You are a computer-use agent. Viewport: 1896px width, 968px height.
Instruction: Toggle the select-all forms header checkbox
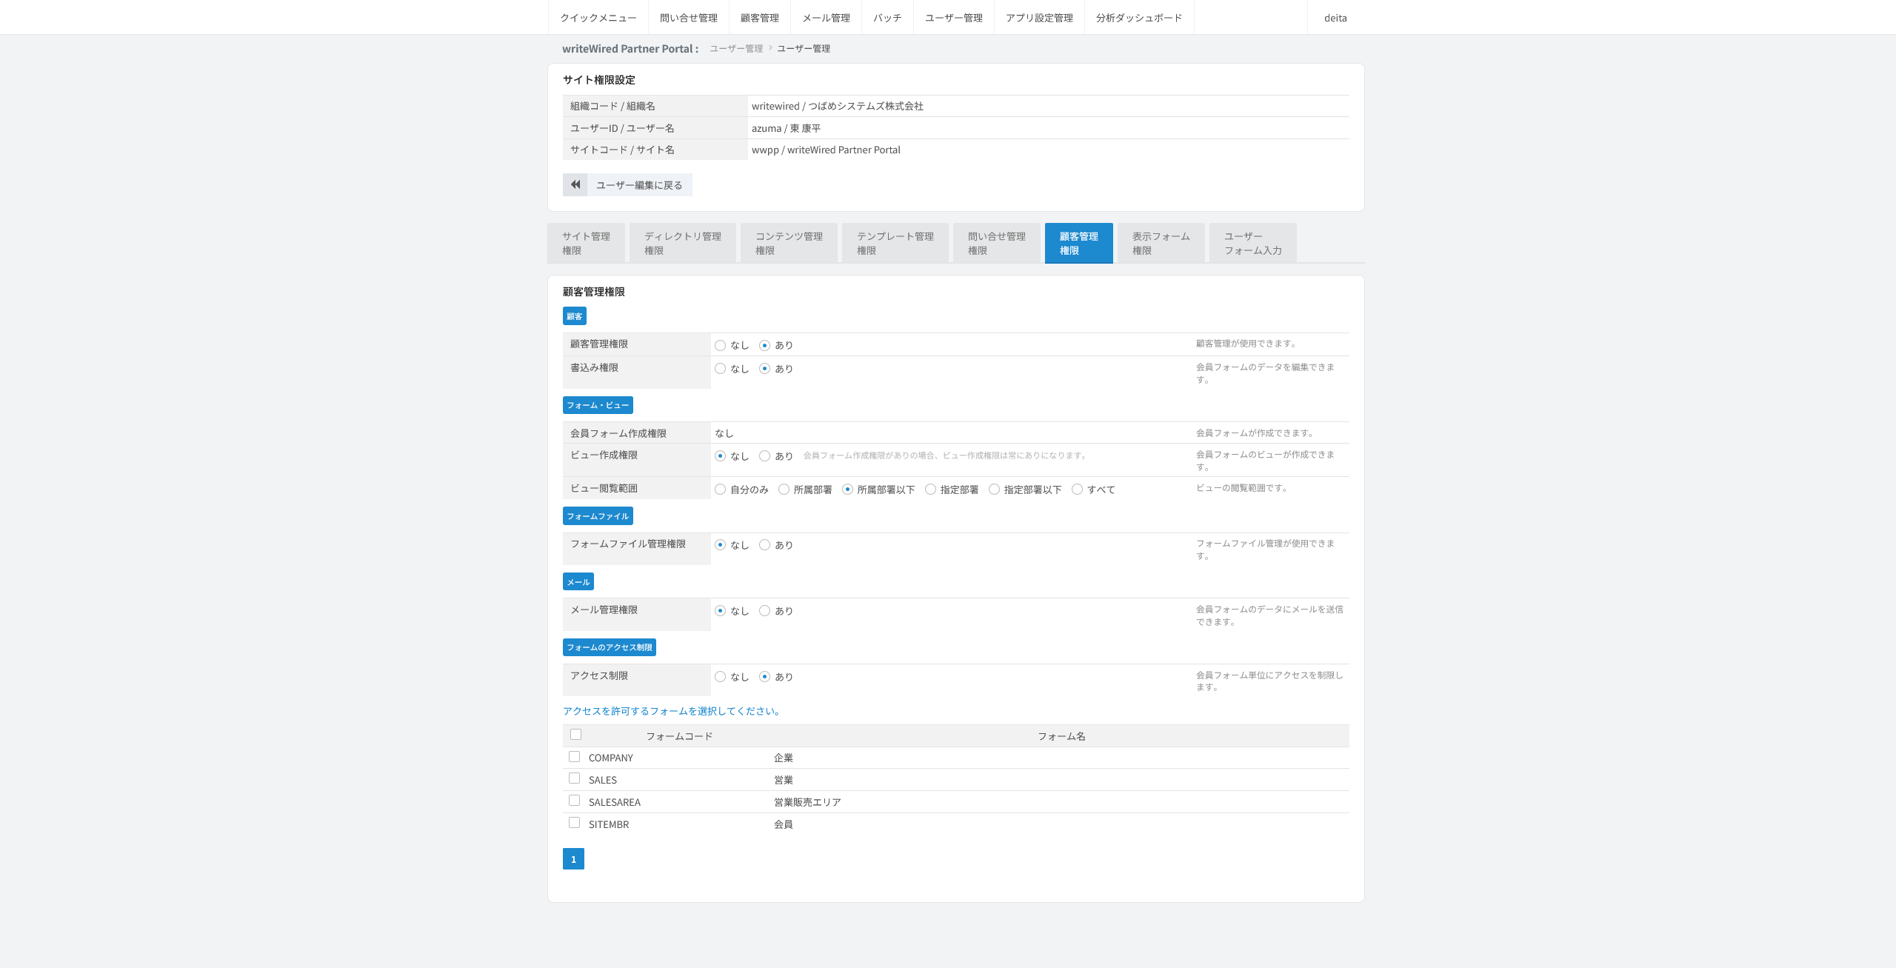pos(576,735)
